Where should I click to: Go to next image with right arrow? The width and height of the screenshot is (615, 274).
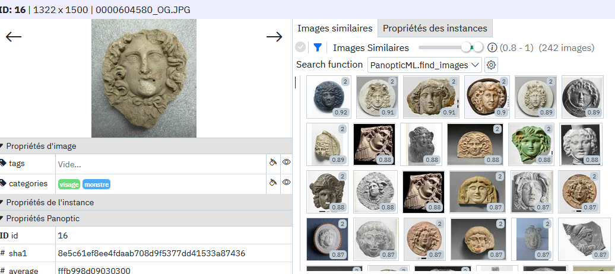tap(274, 37)
